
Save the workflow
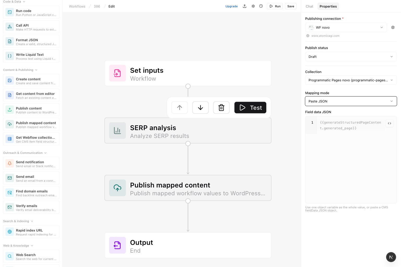click(291, 6)
